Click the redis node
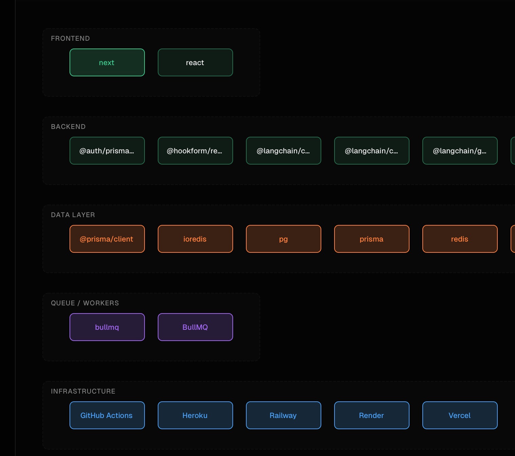Image resolution: width=515 pixels, height=456 pixels. point(460,239)
